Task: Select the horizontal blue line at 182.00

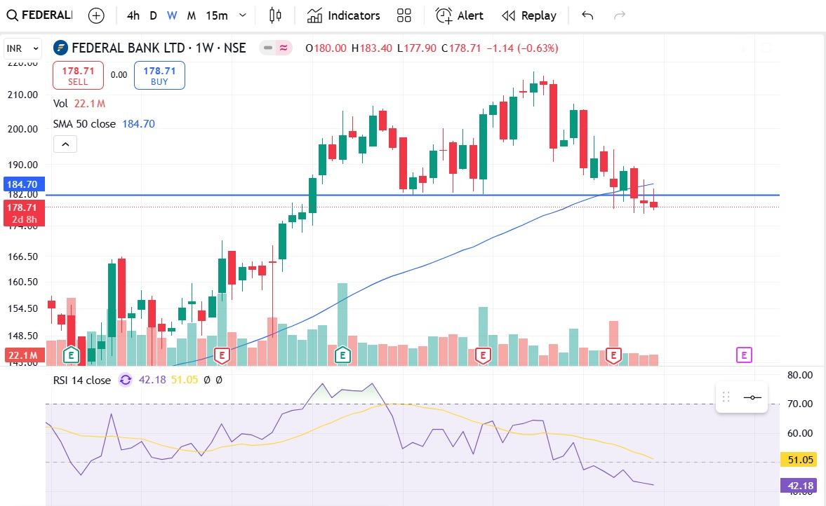Action: pos(413,195)
